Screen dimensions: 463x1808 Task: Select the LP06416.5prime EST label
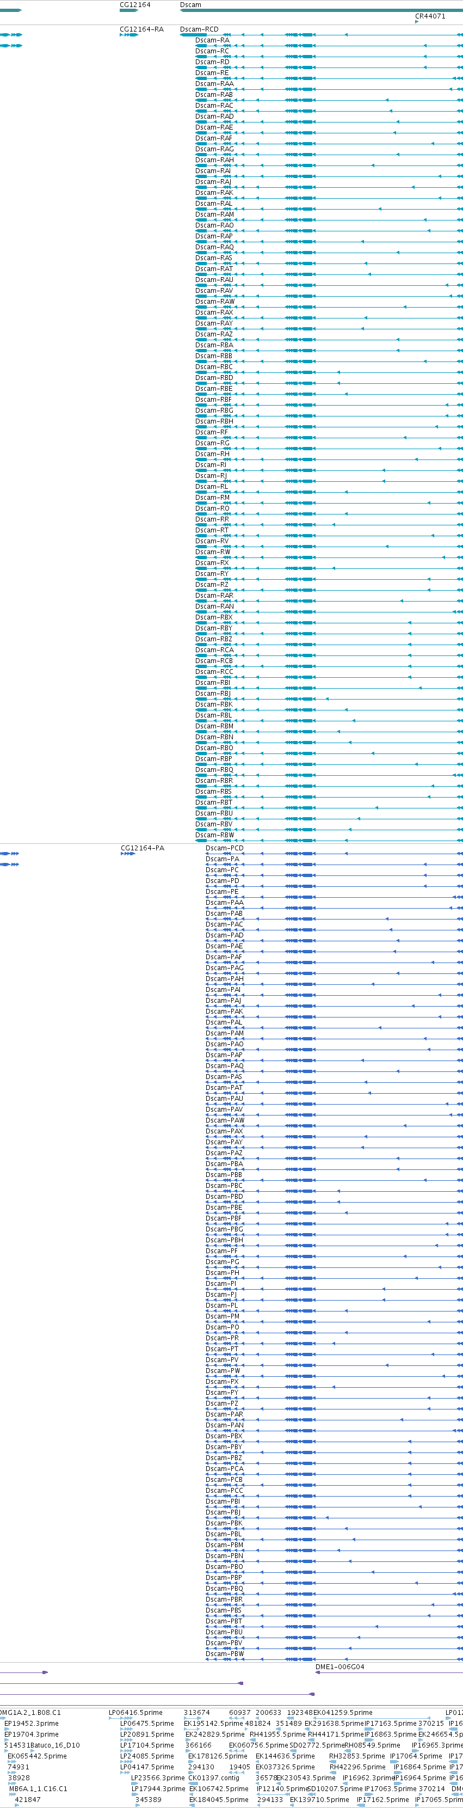coord(135,1713)
